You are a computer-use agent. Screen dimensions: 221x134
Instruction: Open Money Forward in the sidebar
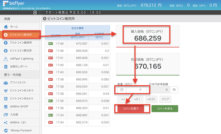click(20, 130)
